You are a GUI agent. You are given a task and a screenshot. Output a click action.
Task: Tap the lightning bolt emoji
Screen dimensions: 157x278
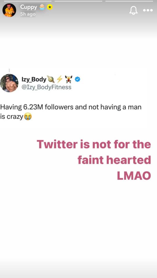point(59,79)
